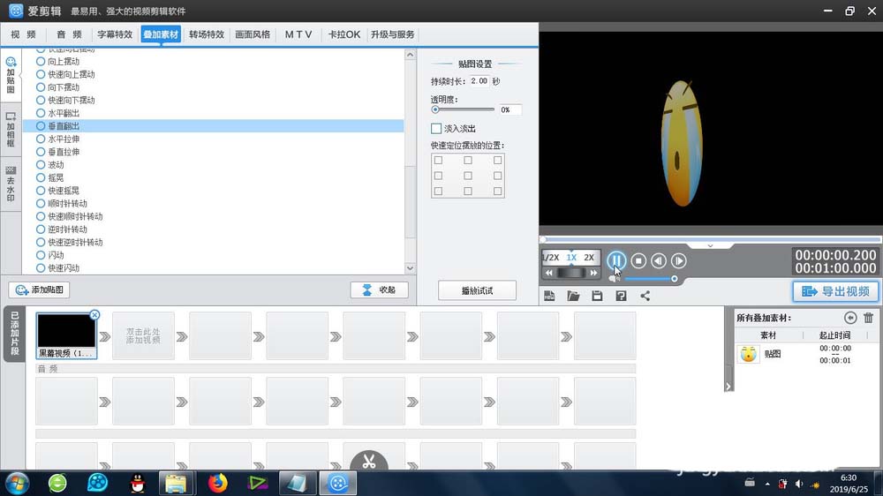Image resolution: width=883 pixels, height=496 pixels.
Task: Position sticker at center grid box
Action: [468, 176]
